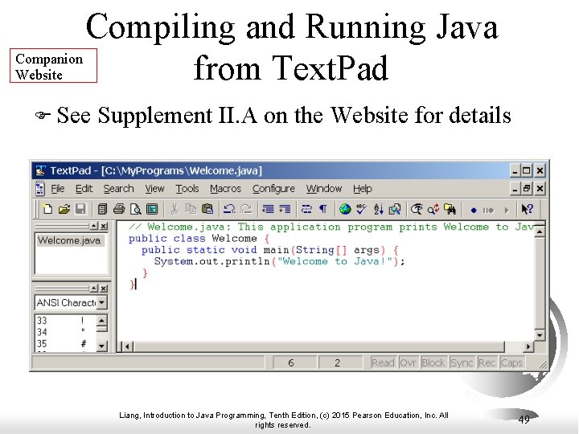The width and height of the screenshot is (579, 434).
Task: Click the Ovr status bar indicator
Action: point(408,362)
